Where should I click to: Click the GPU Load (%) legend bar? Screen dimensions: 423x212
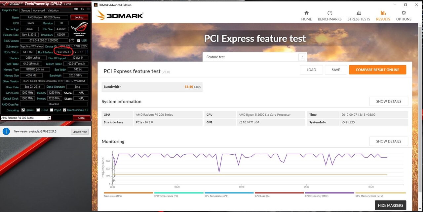tap(279, 193)
